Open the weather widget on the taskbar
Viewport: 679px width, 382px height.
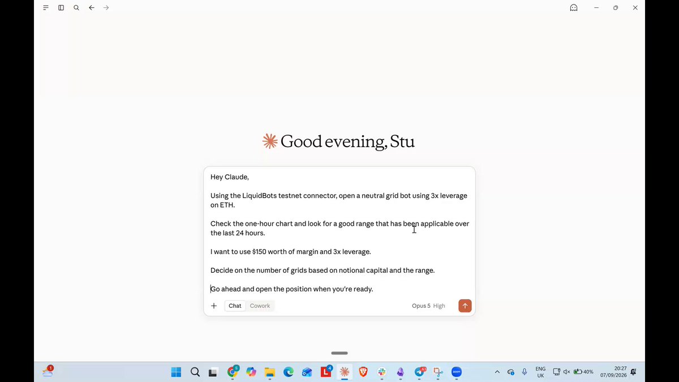tap(48, 371)
